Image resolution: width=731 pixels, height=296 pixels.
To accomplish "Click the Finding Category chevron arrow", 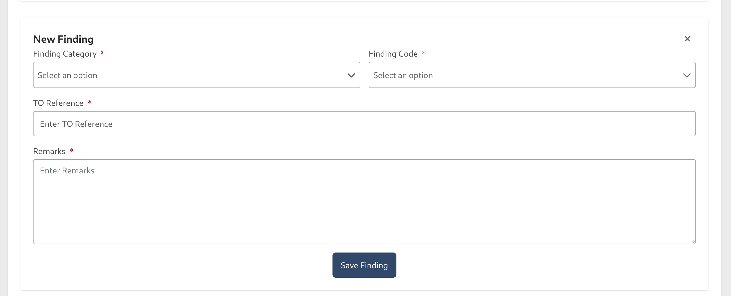I will [x=351, y=75].
